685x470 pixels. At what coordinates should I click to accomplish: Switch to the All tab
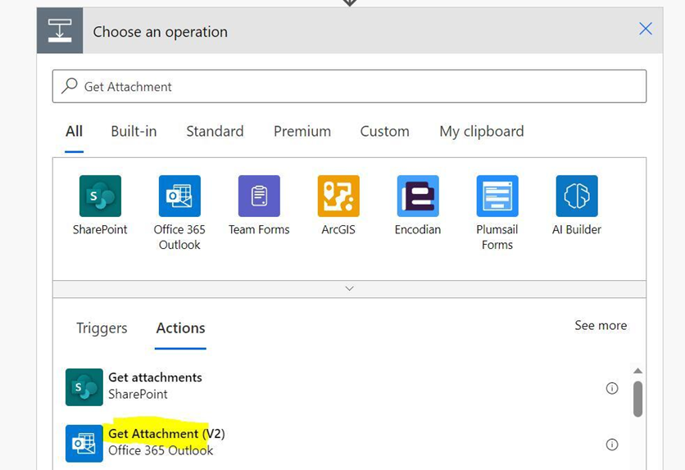point(74,131)
